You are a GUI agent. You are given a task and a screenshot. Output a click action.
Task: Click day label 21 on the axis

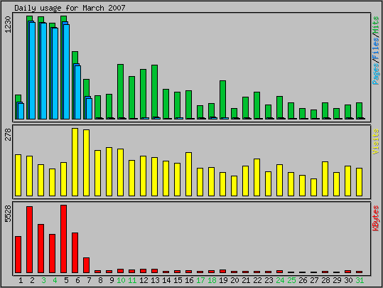246,280
